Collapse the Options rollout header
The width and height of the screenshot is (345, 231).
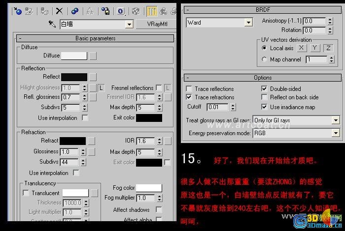[x=263, y=78]
